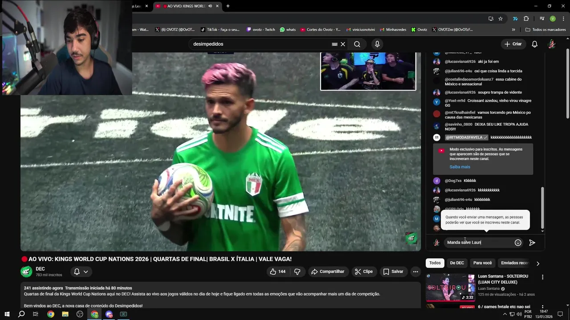Click the DEC channel name link

tap(40, 269)
